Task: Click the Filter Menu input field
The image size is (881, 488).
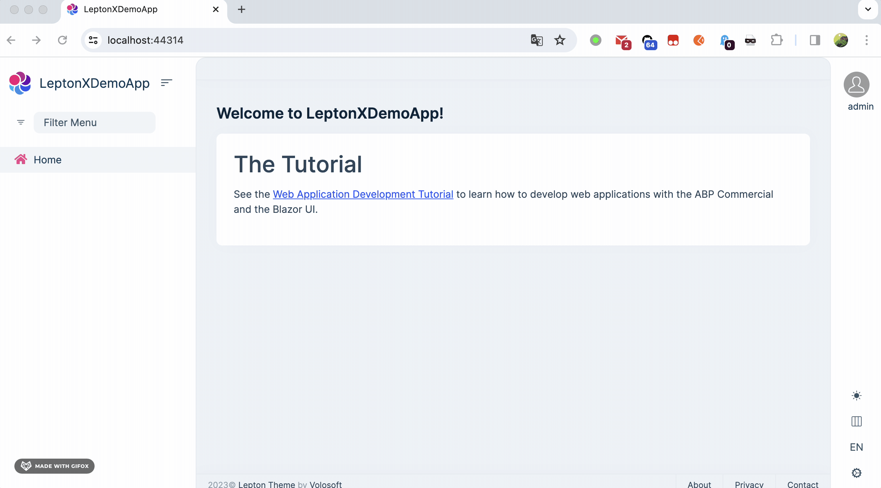Action: coord(95,123)
